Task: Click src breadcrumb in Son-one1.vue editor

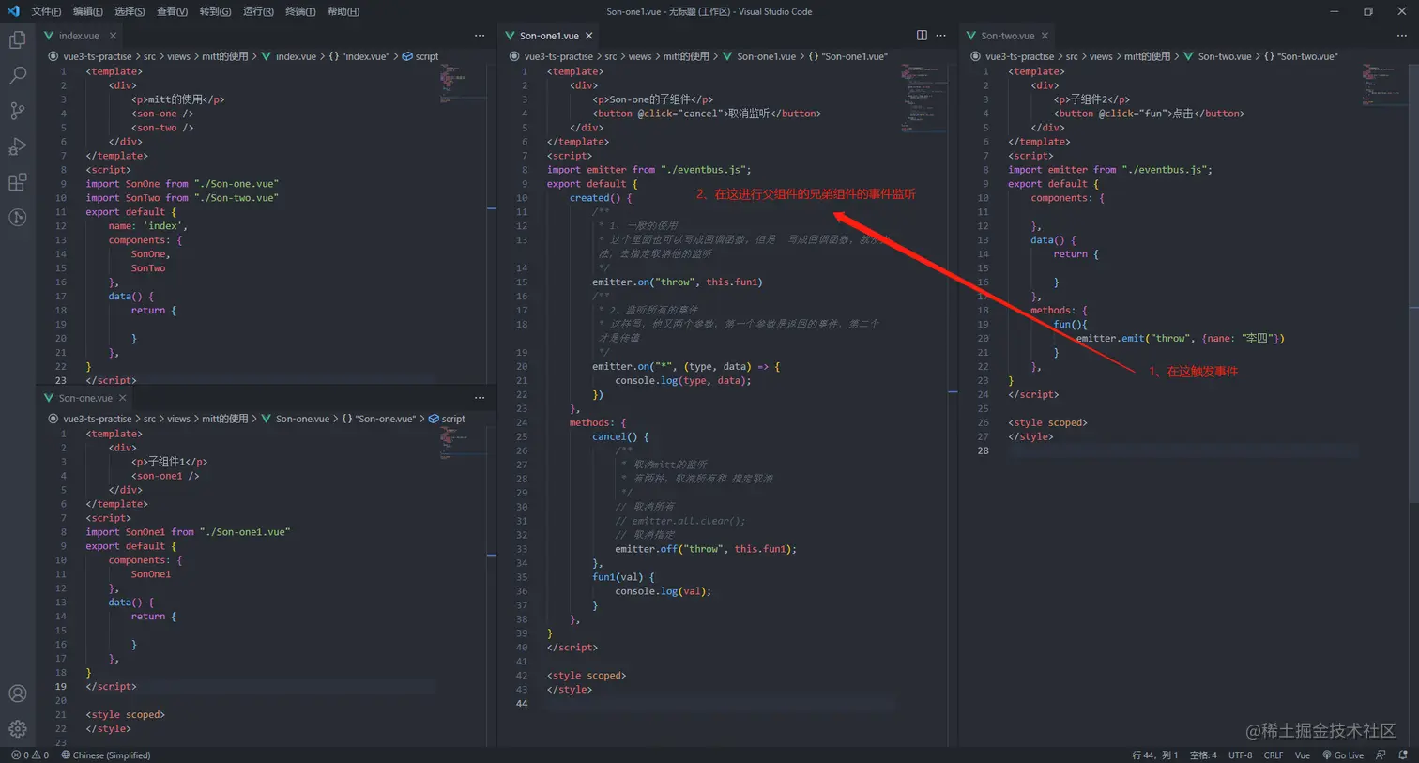Action: coord(611,56)
